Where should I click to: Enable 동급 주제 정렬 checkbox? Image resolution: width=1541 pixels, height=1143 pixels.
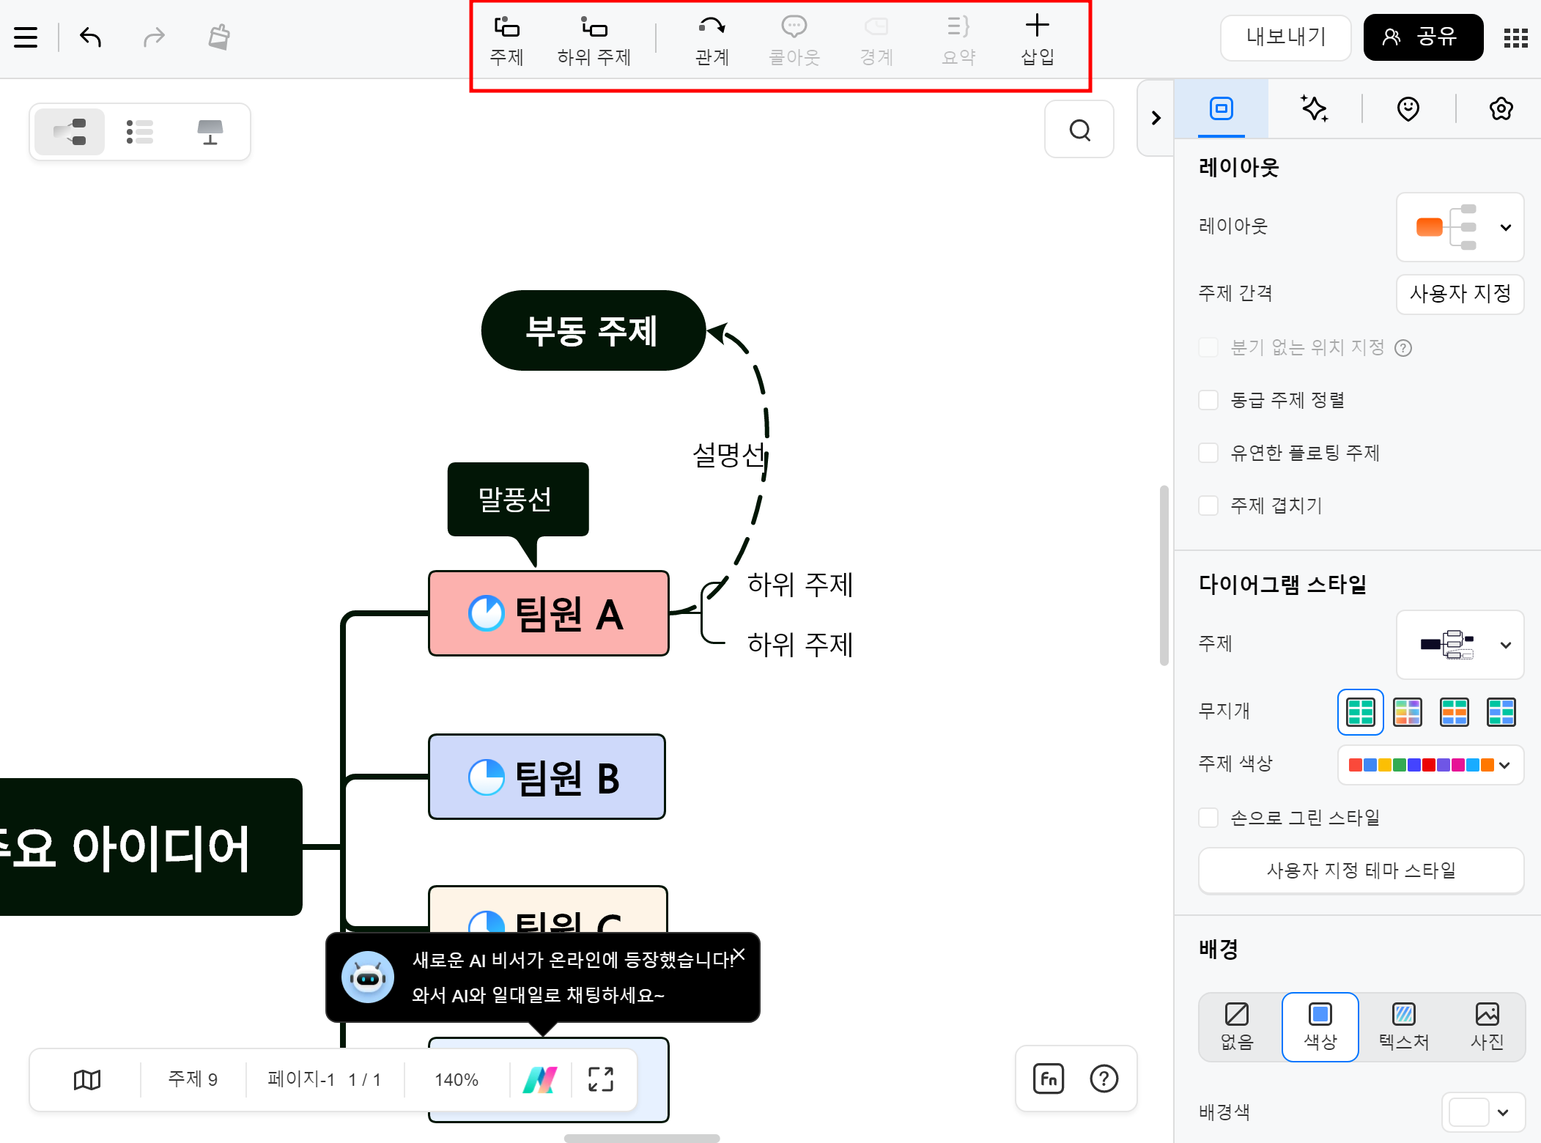click(x=1208, y=400)
